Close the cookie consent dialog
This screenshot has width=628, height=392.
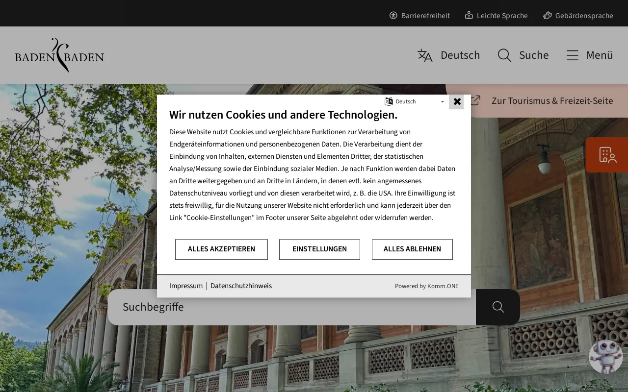pos(457,101)
